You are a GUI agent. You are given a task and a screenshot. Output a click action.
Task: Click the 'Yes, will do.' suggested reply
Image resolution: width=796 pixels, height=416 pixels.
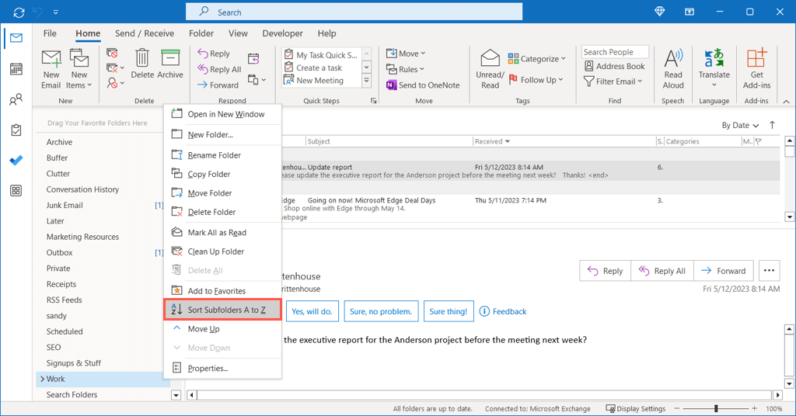coord(312,311)
